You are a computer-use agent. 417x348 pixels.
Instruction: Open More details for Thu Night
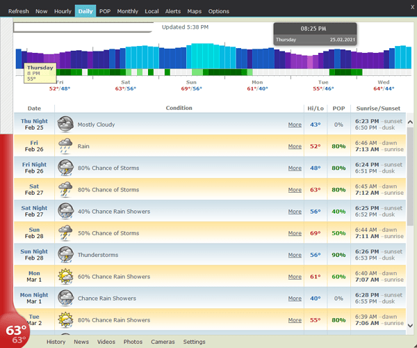point(295,125)
